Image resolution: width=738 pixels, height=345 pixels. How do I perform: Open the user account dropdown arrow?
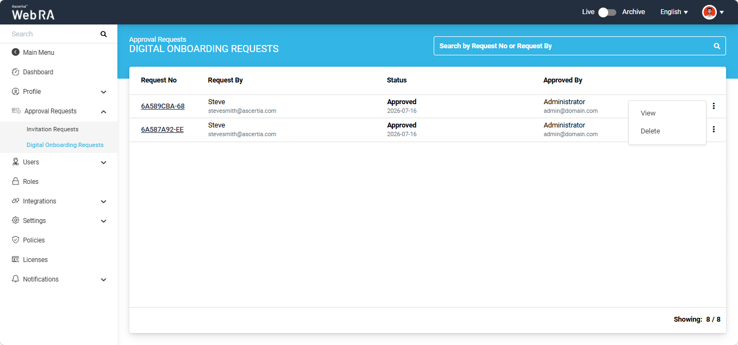click(722, 12)
